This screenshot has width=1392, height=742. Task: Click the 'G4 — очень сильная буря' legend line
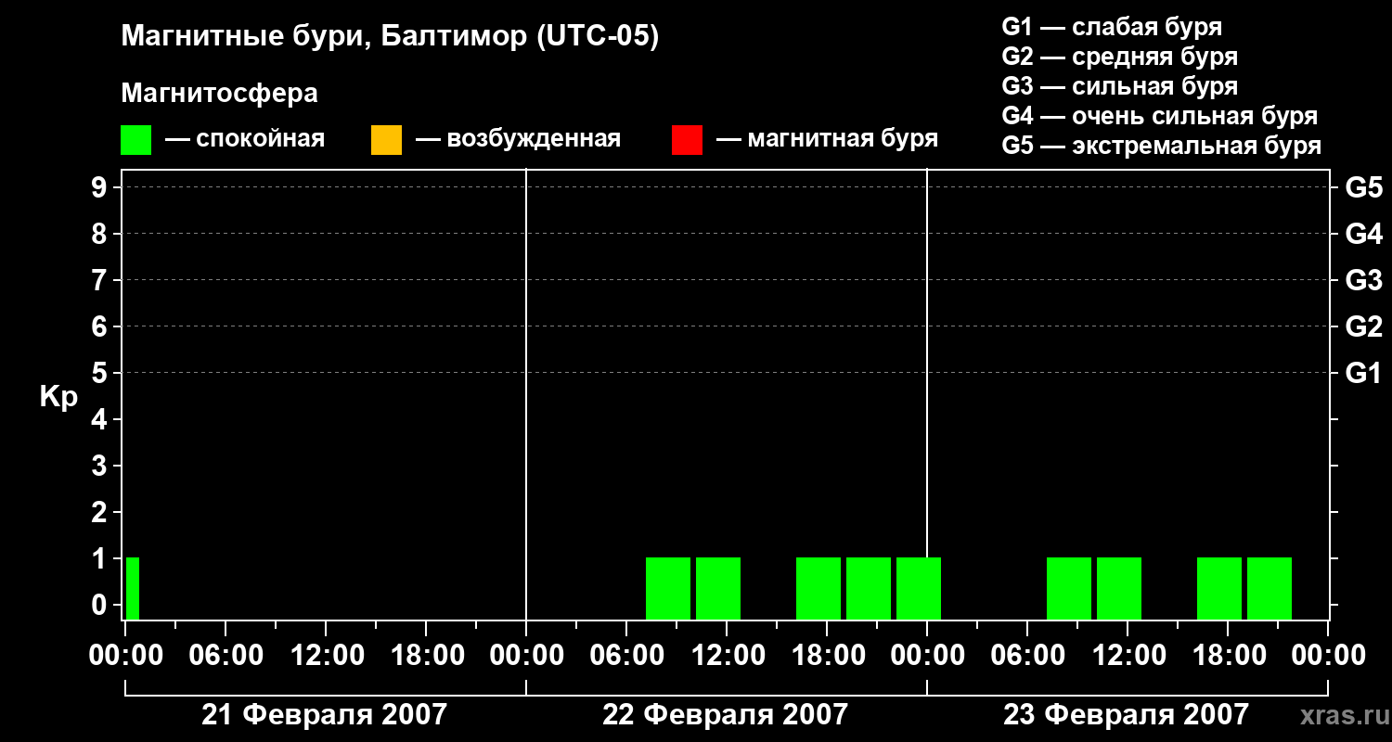(x=1160, y=116)
